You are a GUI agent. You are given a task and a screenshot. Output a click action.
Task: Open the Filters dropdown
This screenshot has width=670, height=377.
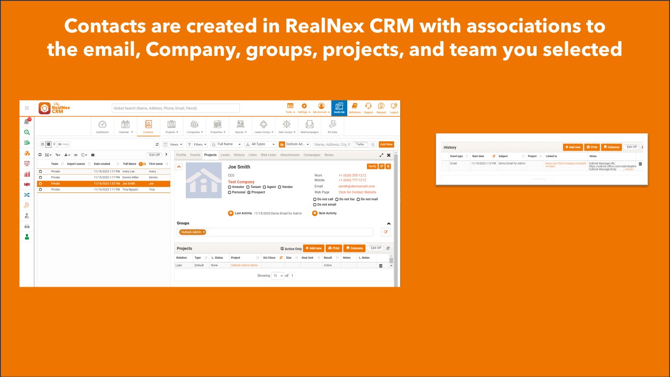pyautogui.click(x=197, y=144)
